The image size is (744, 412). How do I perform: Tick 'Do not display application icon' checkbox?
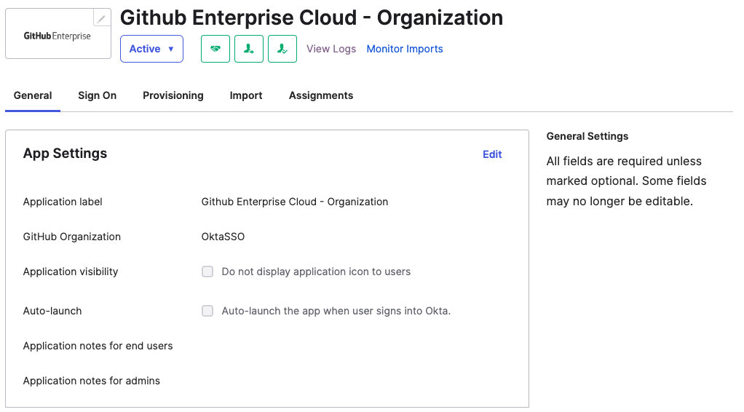click(x=207, y=272)
